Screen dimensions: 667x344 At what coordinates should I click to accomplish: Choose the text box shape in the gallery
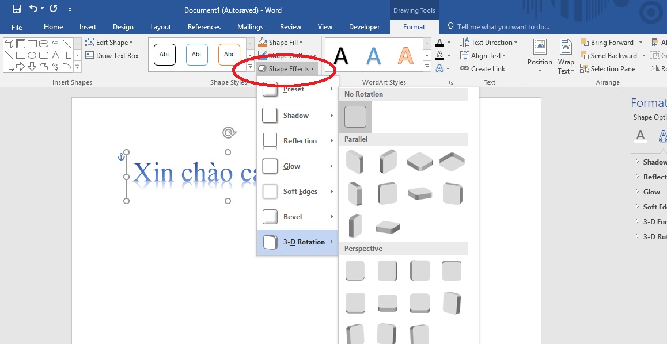tap(55, 43)
